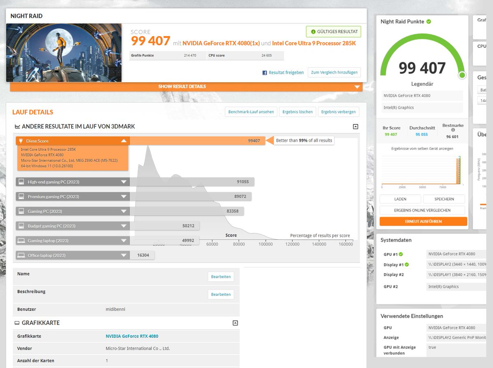493x368 pixels.
Task: Click monitor icon beside Gaming PC (2023)
Action: tap(21, 211)
